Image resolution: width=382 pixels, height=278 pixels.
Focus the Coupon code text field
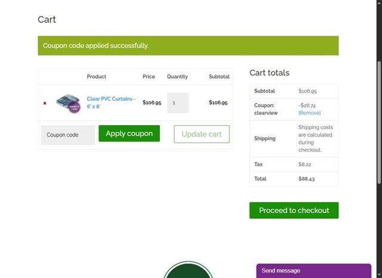pos(68,135)
